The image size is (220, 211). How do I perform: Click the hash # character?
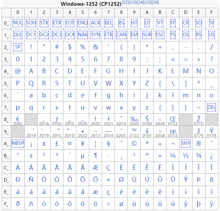pos(57,47)
